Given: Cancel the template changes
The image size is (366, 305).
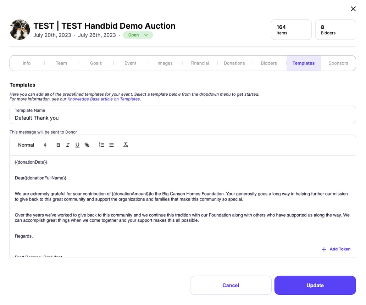Looking at the screenshot, I should tap(231, 285).
